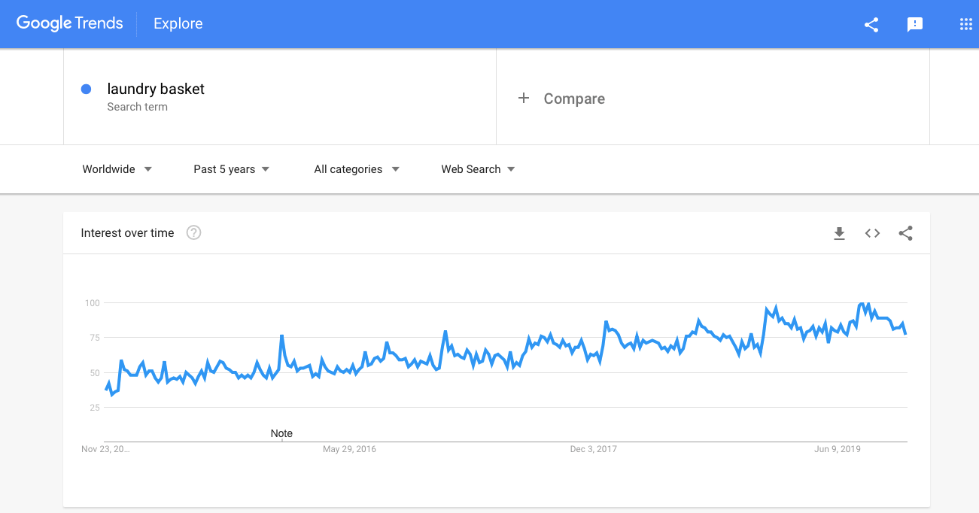
Task: Open the send feedback icon
Action: 915,24
